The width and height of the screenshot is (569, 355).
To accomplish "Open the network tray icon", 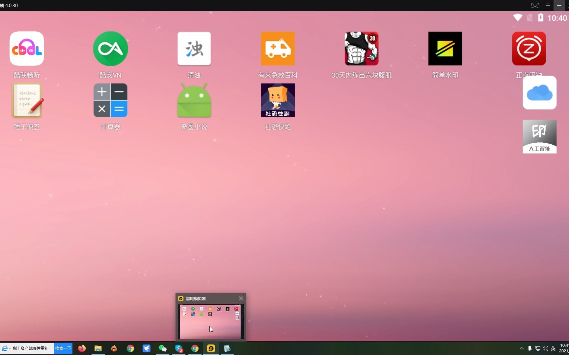I will (538, 348).
